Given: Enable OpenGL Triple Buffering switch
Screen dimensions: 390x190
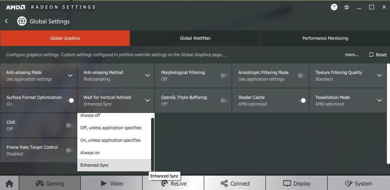Looking at the screenshot, I should (x=224, y=100).
